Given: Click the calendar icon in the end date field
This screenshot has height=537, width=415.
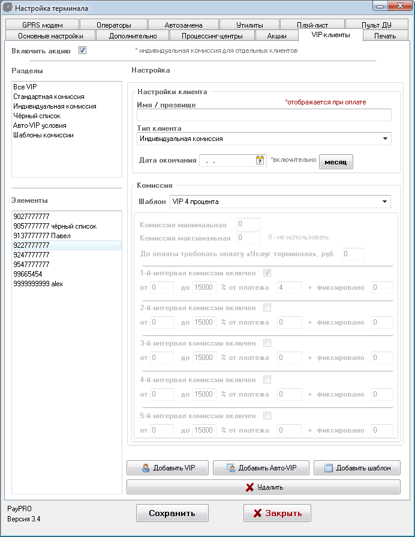Looking at the screenshot, I should click(x=260, y=160).
